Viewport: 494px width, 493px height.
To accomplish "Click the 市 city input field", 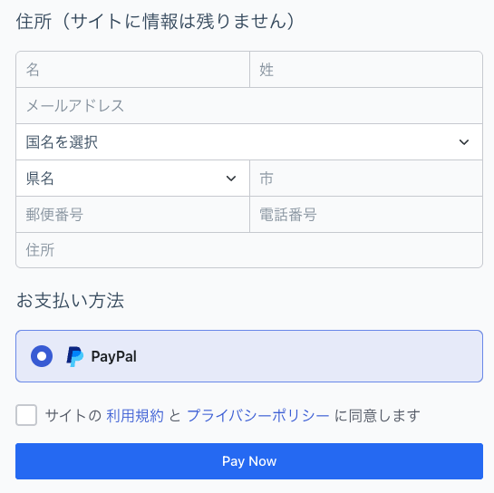I will 366,179.
